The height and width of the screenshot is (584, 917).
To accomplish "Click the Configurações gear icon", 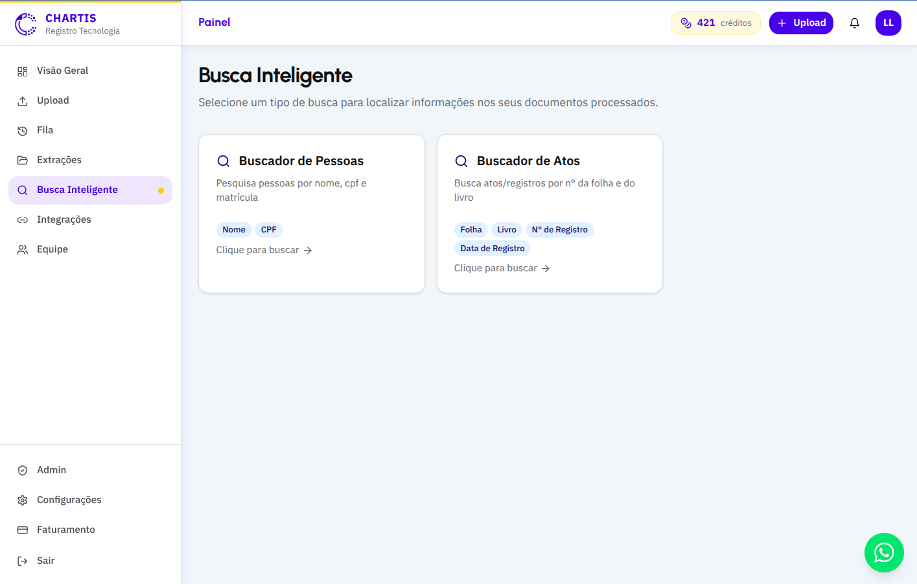I will (x=23, y=500).
